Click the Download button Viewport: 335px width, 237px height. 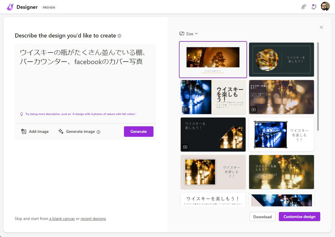click(263, 217)
